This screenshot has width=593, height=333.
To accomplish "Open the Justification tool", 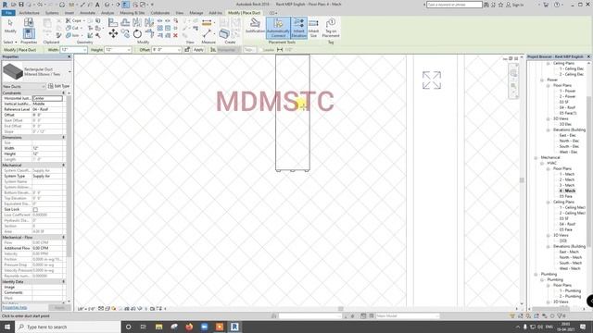I will [255, 26].
